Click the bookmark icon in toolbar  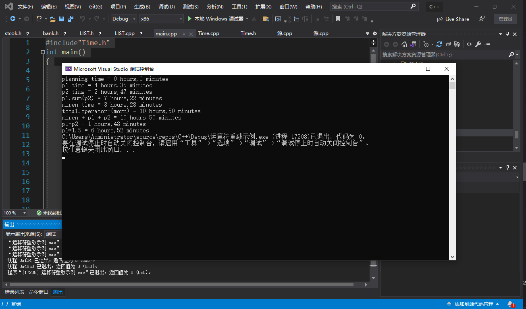tap(338, 19)
